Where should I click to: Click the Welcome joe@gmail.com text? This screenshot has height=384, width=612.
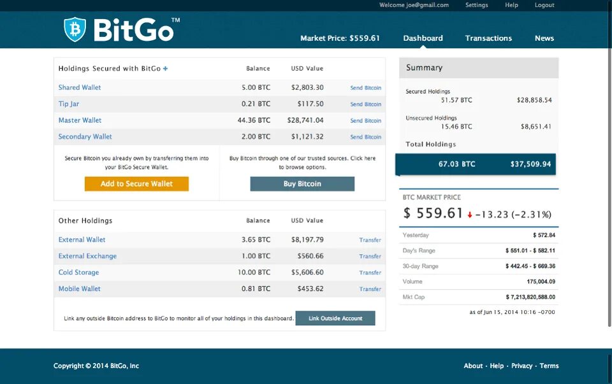[x=414, y=5]
